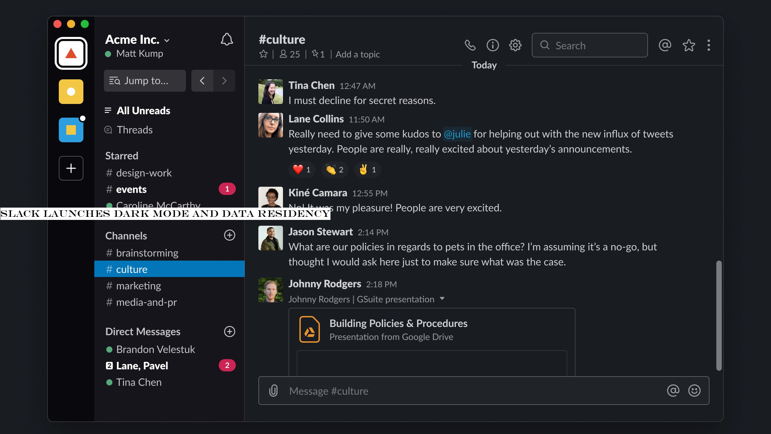Switch to the blue workspace icon

(x=71, y=130)
